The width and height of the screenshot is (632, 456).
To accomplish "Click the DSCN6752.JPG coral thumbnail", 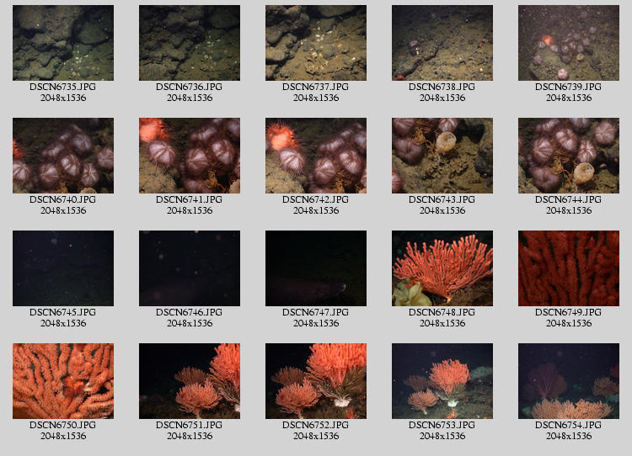I will pos(316,381).
